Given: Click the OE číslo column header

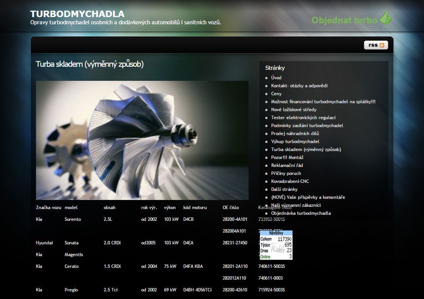Looking at the screenshot, I should pyautogui.click(x=231, y=208).
